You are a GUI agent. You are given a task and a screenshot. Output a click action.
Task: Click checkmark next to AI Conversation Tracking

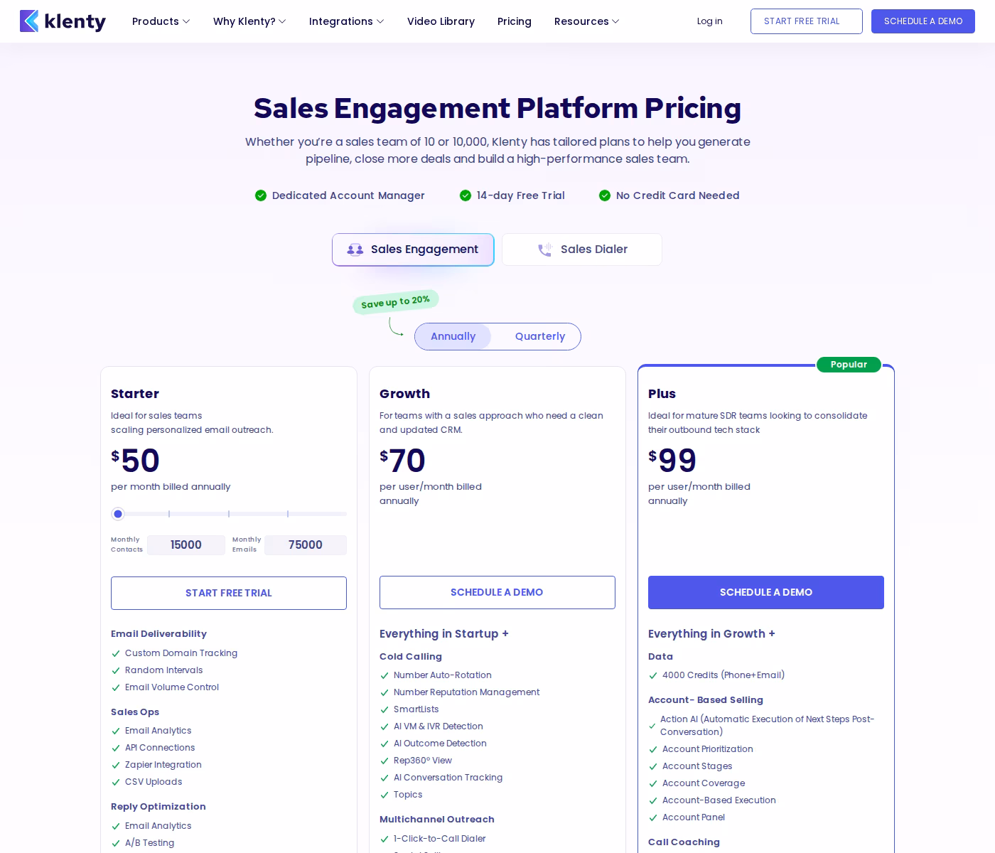click(384, 778)
